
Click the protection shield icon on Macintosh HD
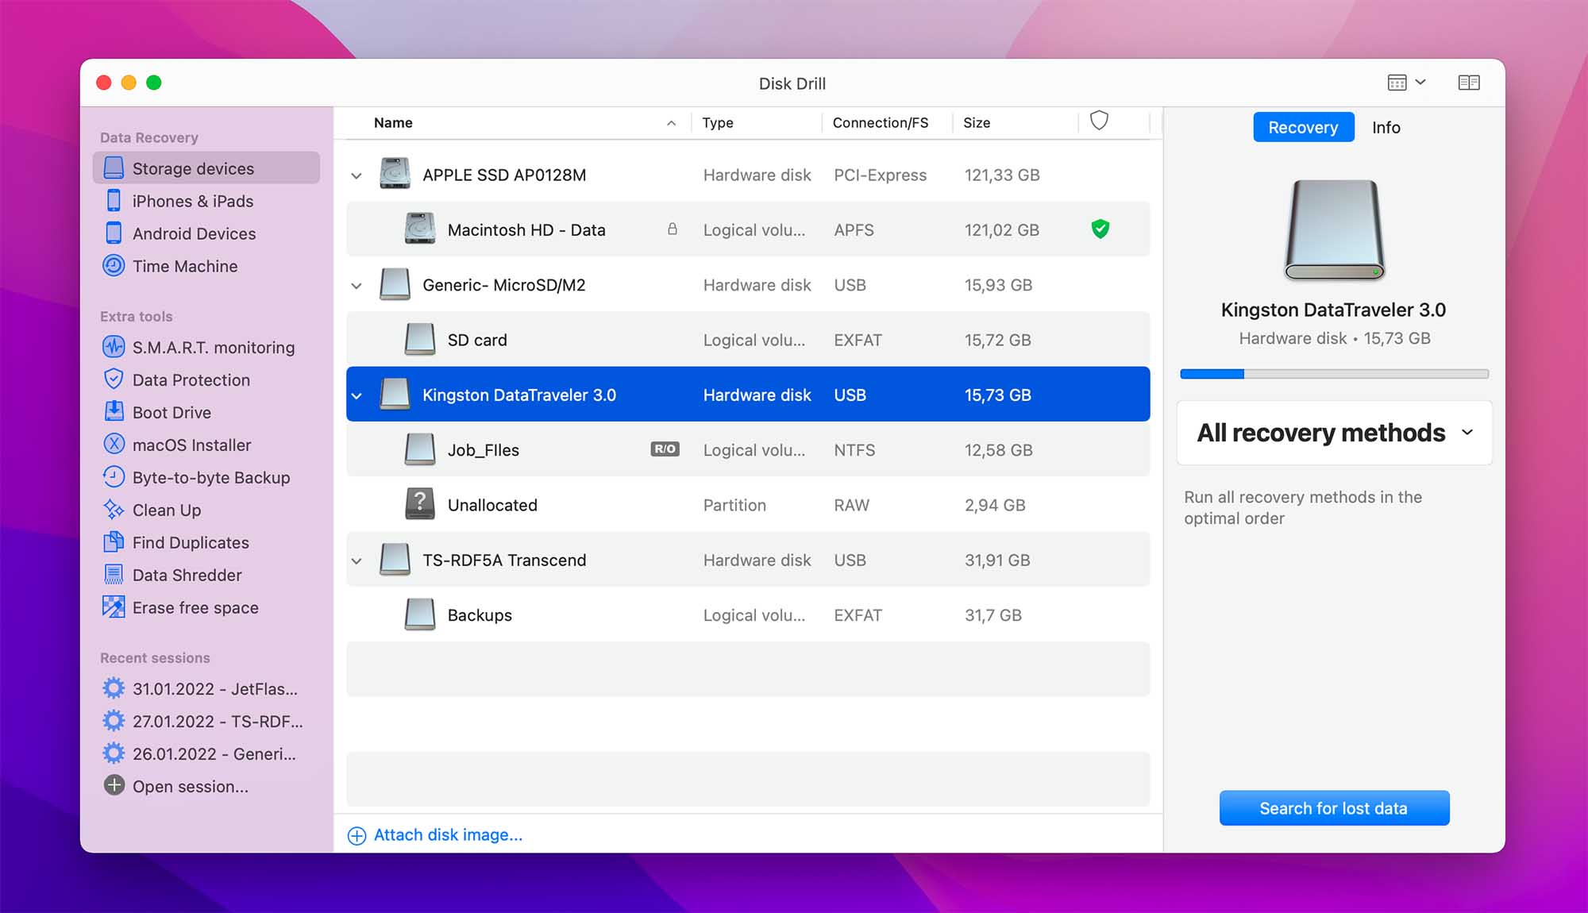tap(1100, 228)
